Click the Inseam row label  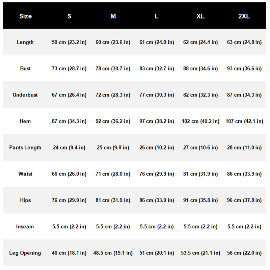pos(25,226)
